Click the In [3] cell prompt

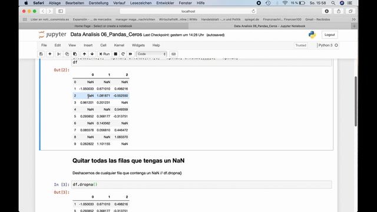point(61,184)
